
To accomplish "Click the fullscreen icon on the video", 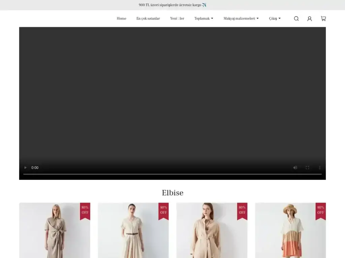I will click(307, 167).
